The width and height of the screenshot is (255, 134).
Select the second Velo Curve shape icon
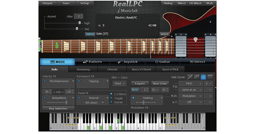pyautogui.click(x=197, y=77)
